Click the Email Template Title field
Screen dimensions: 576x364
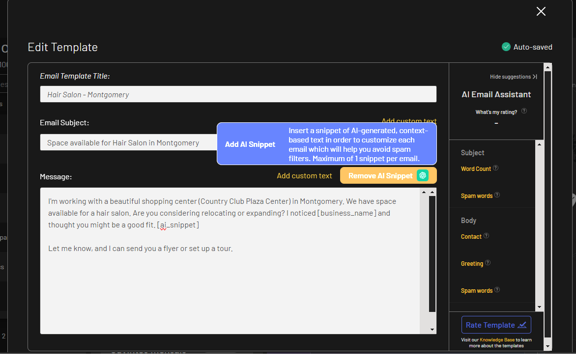[238, 94]
